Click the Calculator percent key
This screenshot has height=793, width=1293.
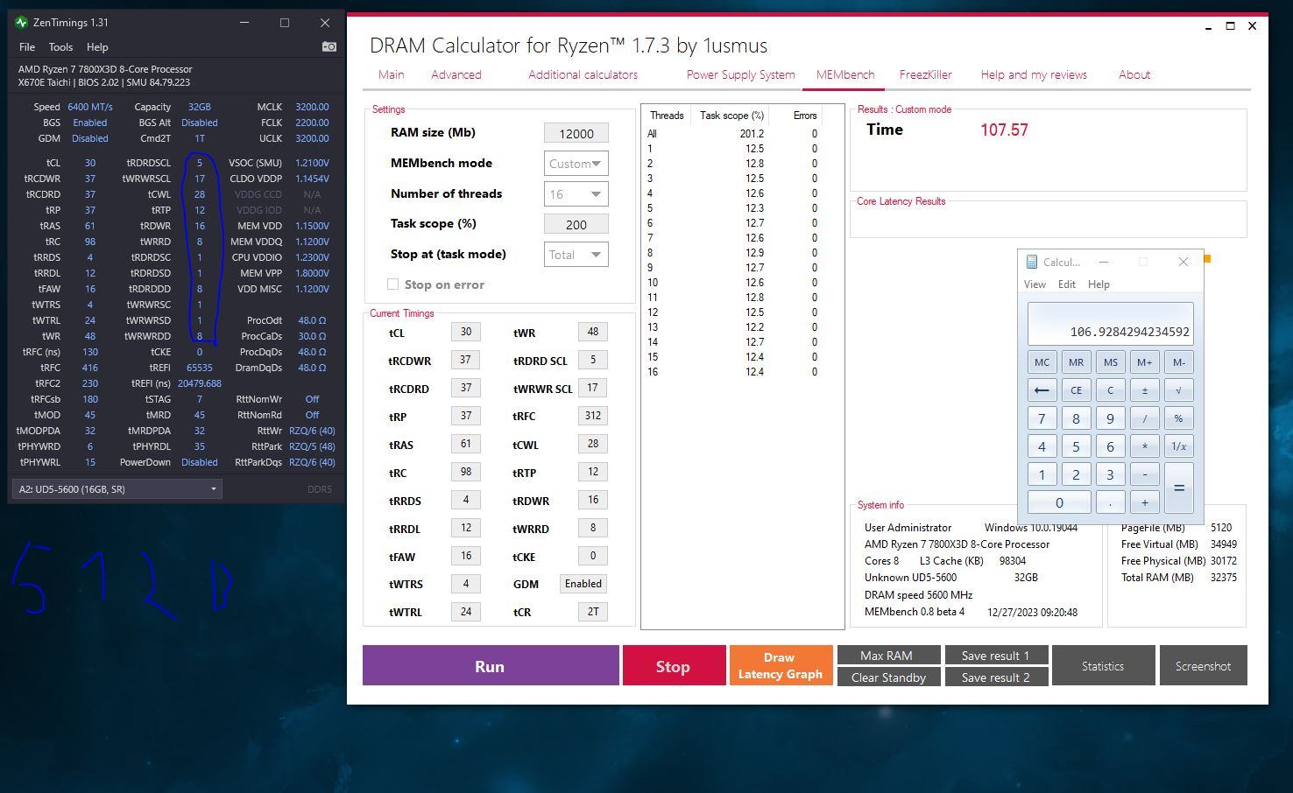coord(1178,418)
